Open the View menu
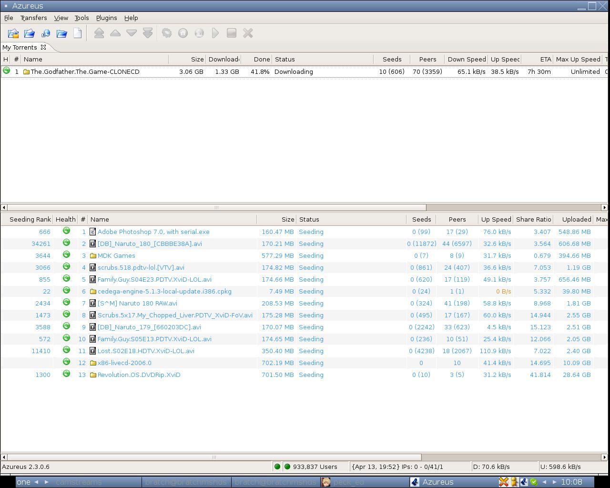The image size is (610, 488). [61, 18]
